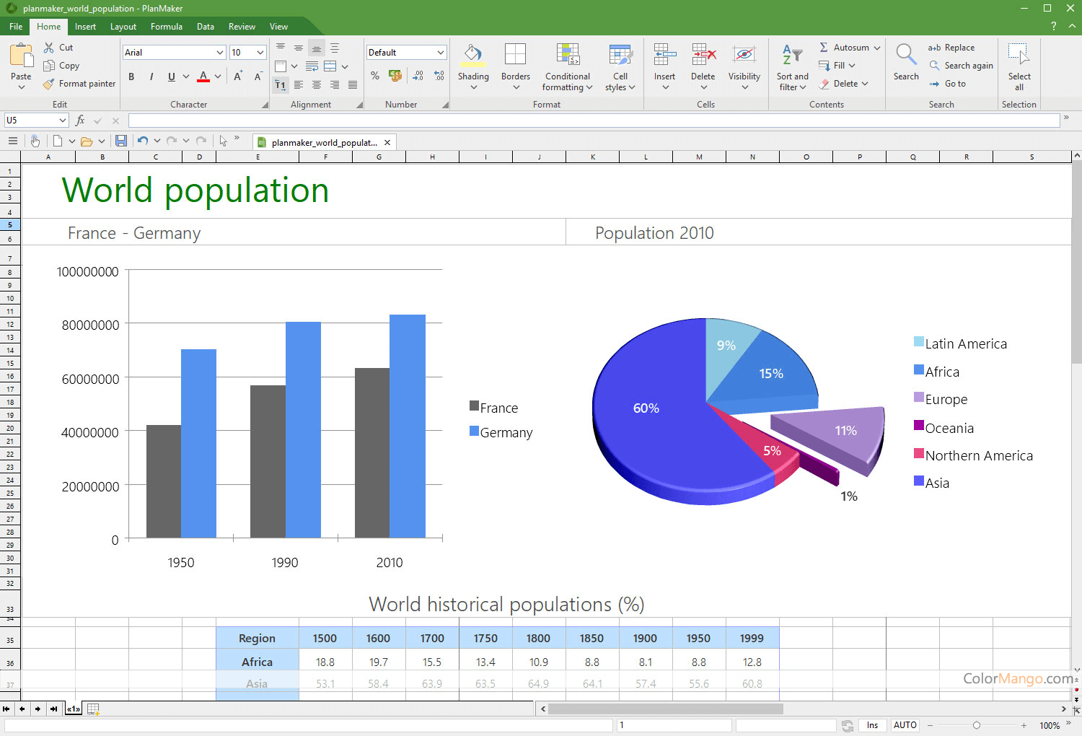Click the Format painter brush icon
Image resolution: width=1082 pixels, height=736 pixels.
click(x=49, y=84)
